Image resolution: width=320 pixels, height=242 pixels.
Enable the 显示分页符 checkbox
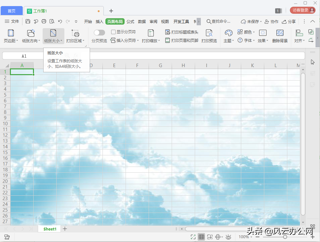click(x=113, y=32)
